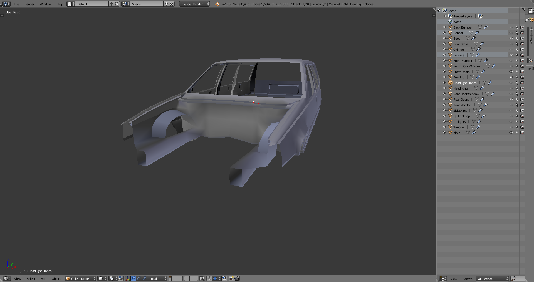Click the OpenGL render animation clapper icon

tap(237, 278)
